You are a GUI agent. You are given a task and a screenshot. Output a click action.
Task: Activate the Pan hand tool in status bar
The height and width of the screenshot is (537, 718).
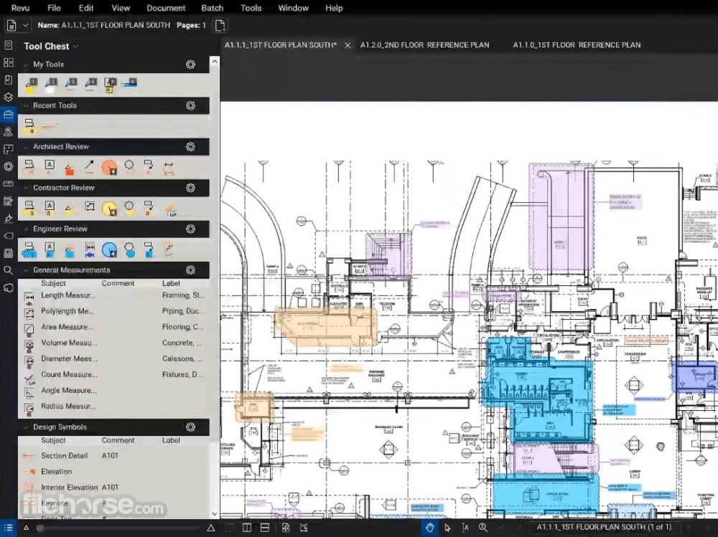[429, 528]
